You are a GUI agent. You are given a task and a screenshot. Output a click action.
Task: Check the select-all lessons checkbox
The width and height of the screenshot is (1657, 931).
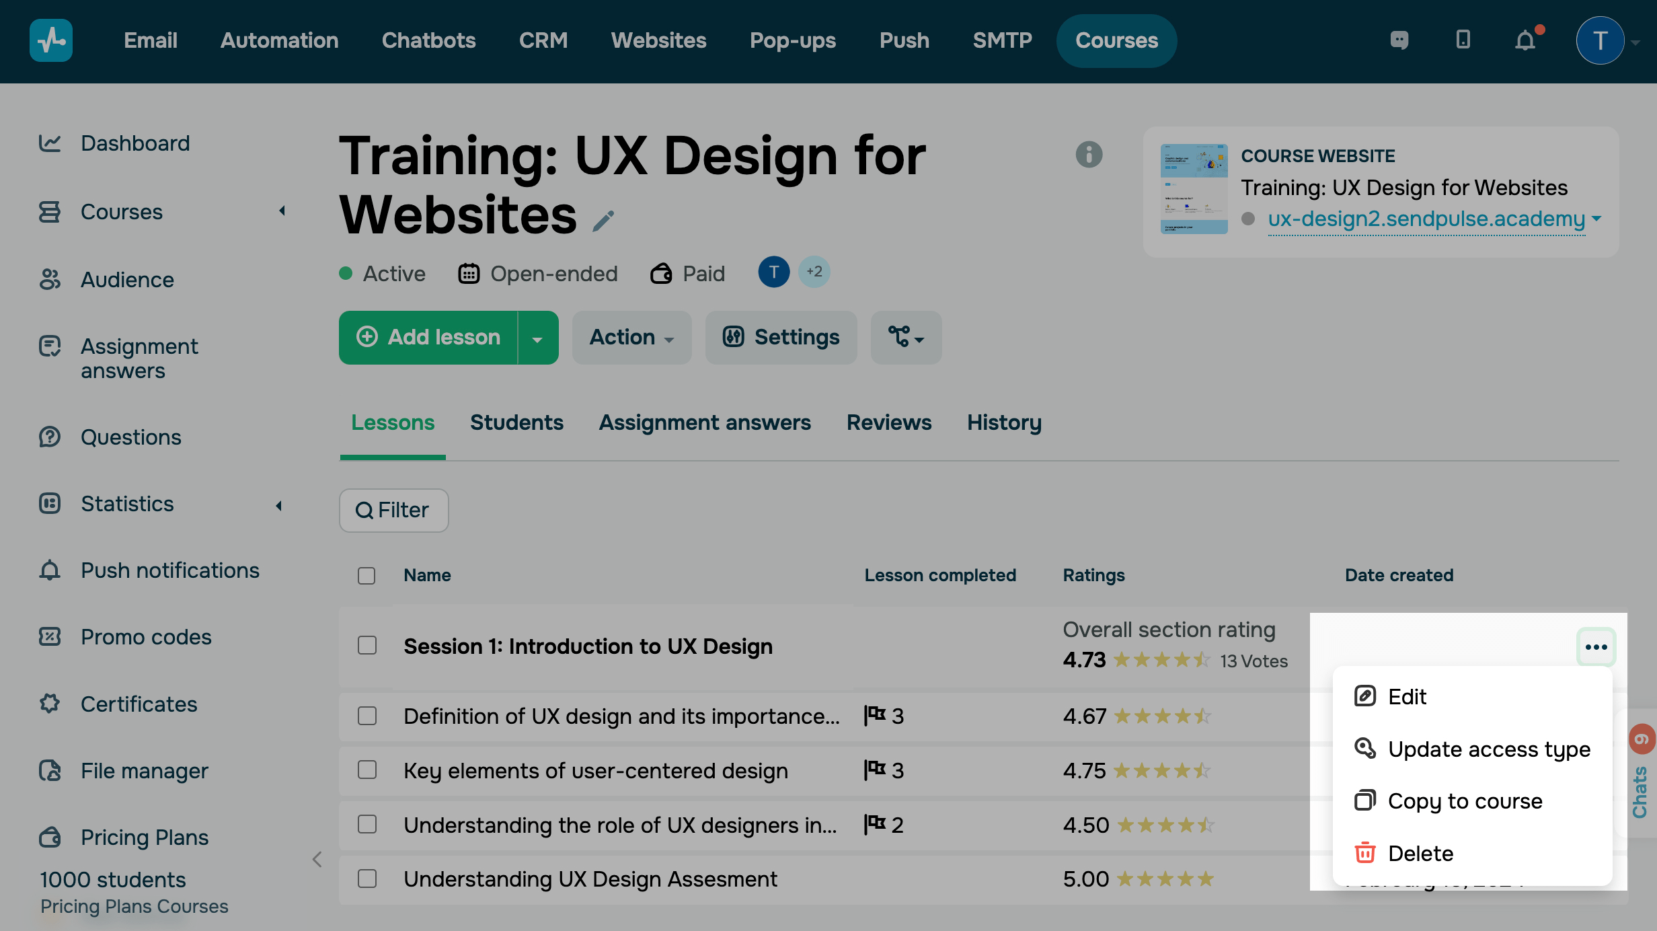click(x=367, y=576)
